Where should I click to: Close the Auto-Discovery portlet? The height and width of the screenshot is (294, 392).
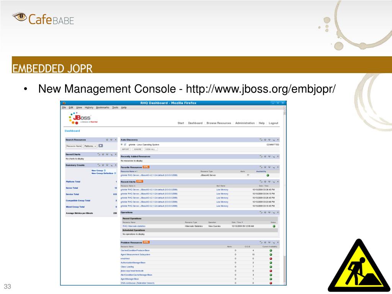(x=278, y=140)
